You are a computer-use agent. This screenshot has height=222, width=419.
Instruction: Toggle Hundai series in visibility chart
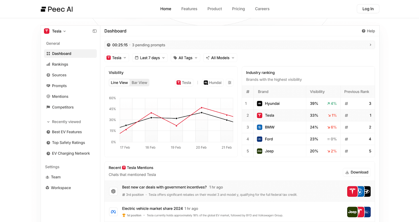tap(213, 83)
